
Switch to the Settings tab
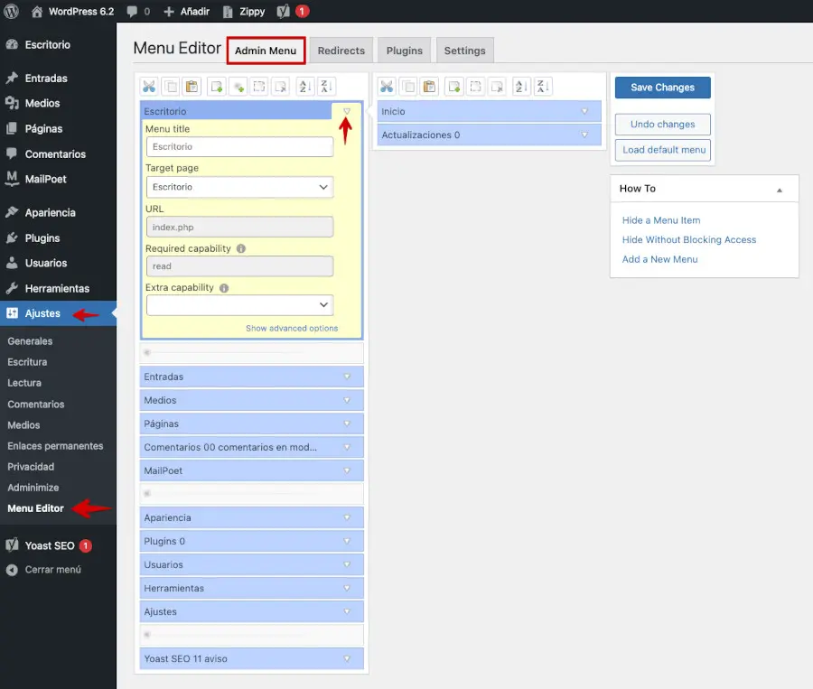[x=464, y=51]
